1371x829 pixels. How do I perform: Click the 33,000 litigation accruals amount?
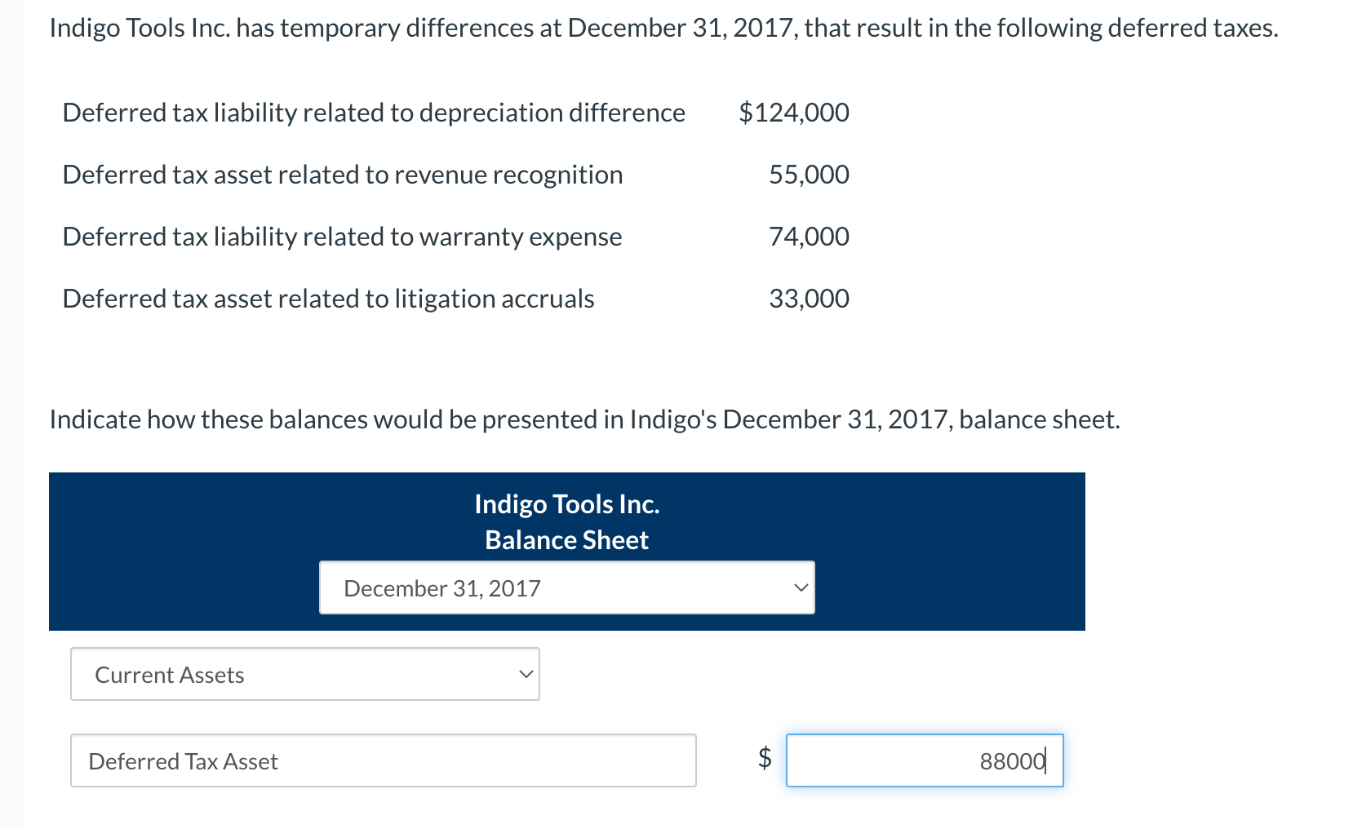(x=809, y=299)
